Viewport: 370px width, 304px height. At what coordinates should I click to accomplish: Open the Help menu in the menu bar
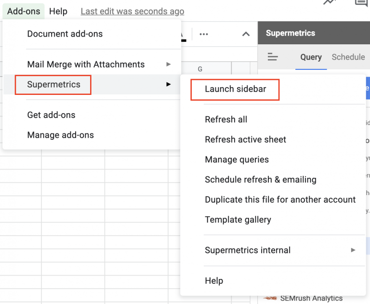(x=58, y=11)
